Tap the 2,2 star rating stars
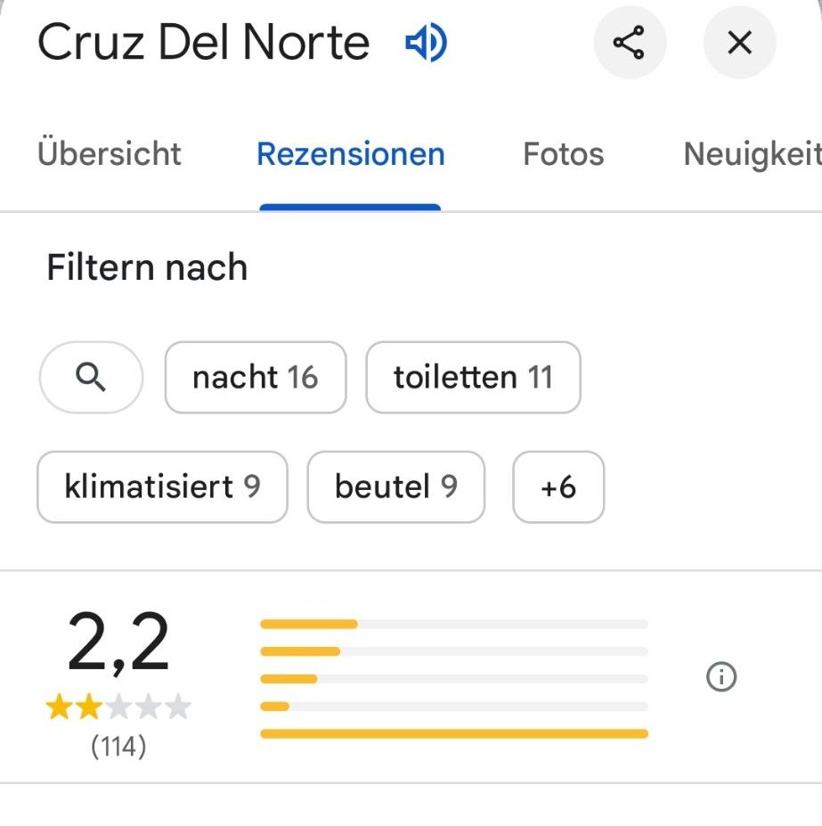 point(118,708)
